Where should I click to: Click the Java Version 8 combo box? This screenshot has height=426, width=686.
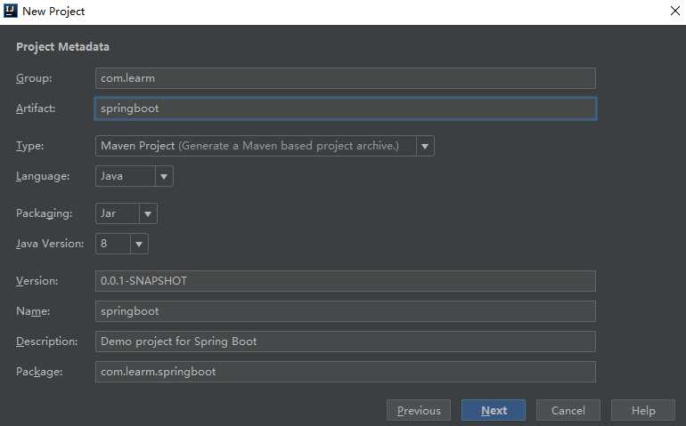pyautogui.click(x=112, y=244)
